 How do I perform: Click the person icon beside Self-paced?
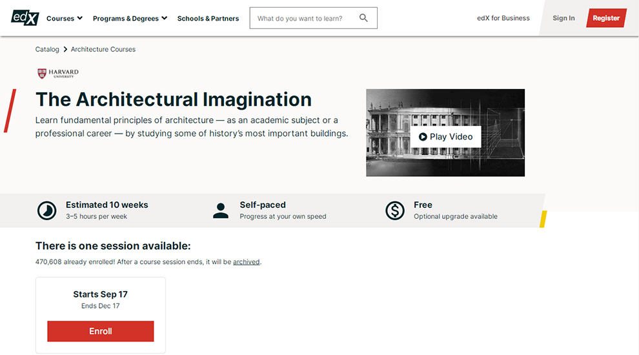coord(221,210)
